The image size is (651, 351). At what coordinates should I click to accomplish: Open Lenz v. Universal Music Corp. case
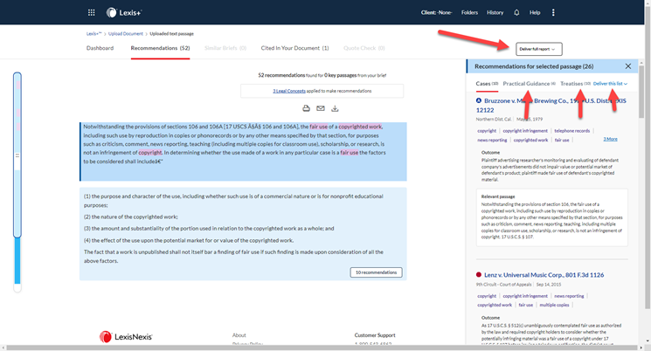click(544, 275)
